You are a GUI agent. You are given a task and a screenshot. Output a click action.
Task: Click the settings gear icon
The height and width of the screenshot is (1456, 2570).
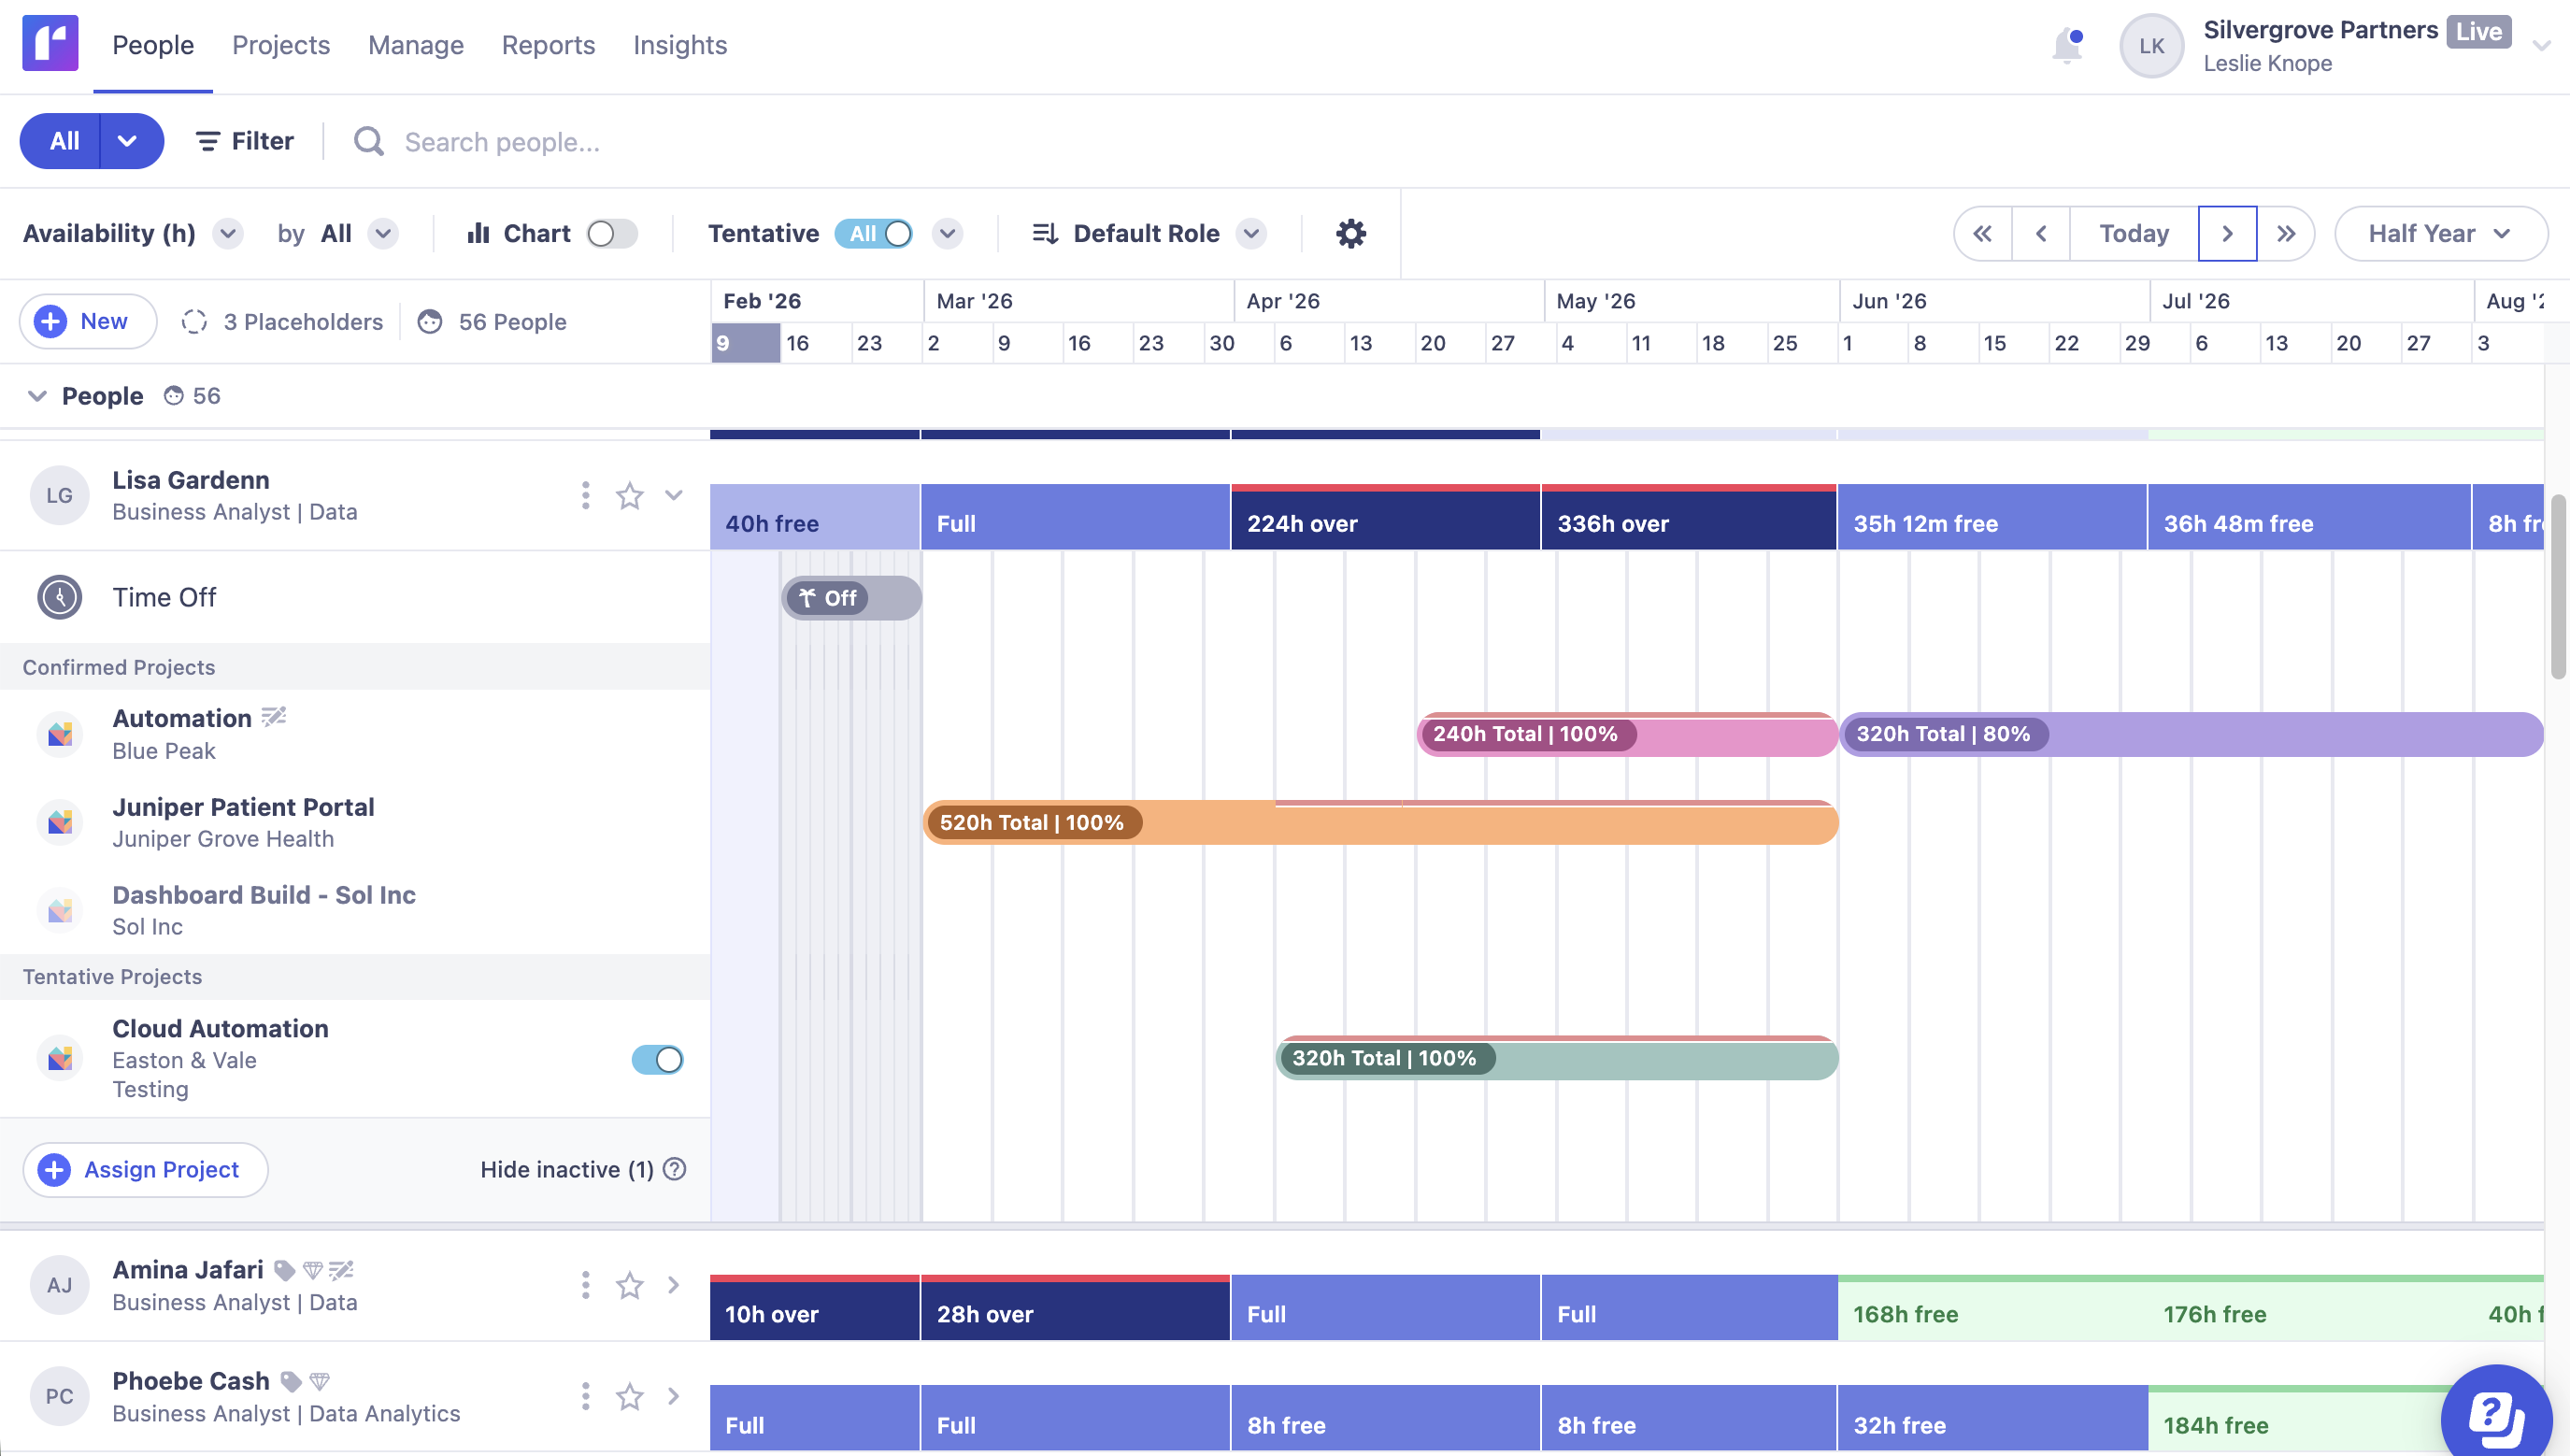[x=1350, y=233]
